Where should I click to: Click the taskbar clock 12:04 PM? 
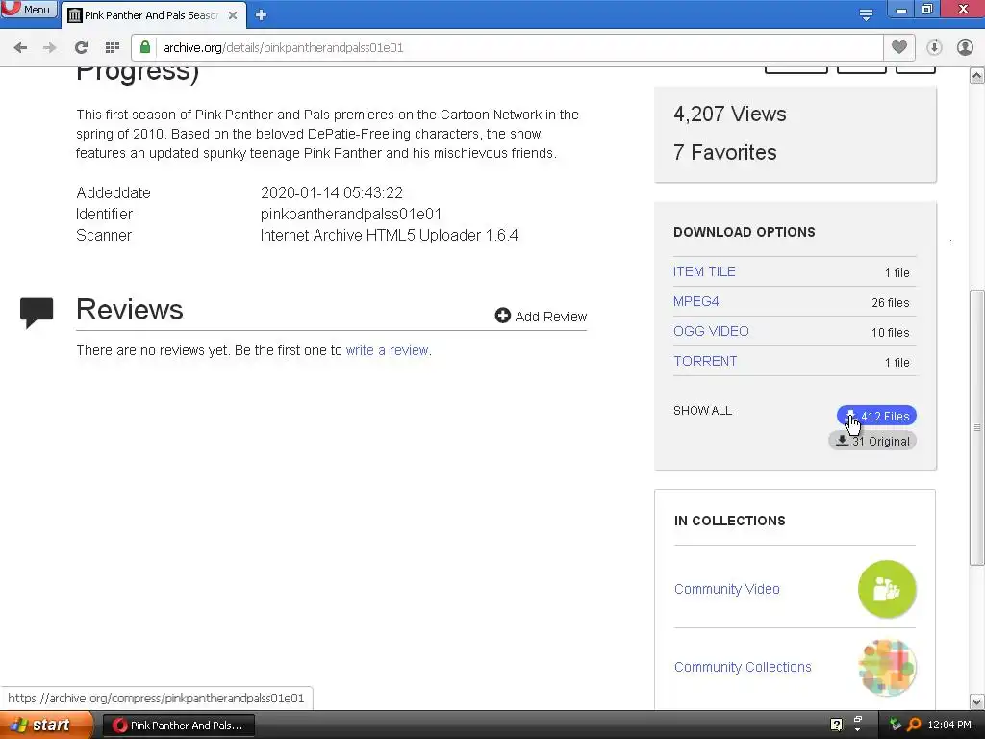pyautogui.click(x=949, y=726)
